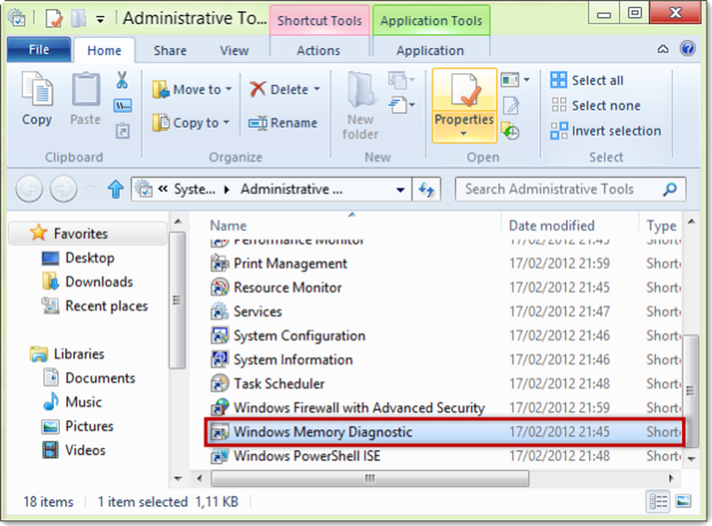Click the Refresh arrows icon
The image size is (712, 526).
point(426,190)
